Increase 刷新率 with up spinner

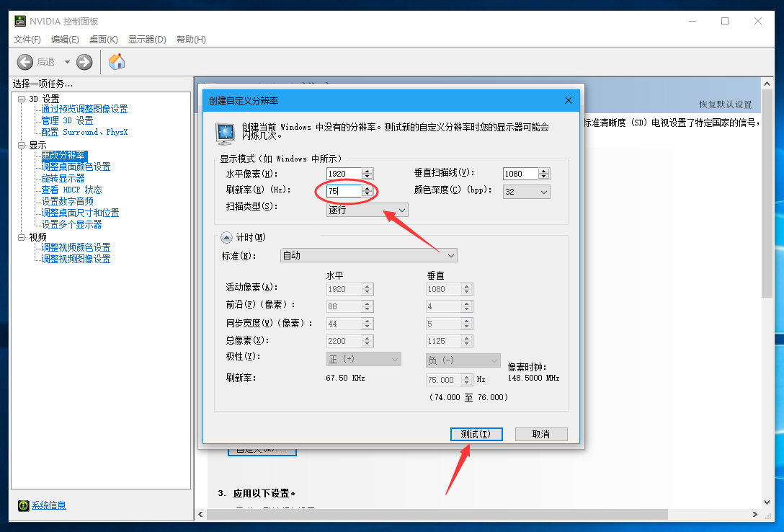(x=367, y=188)
